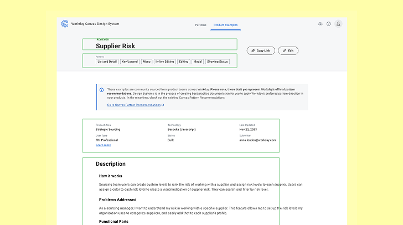The width and height of the screenshot is (403, 225).
Task: Click the cloud download icon in header
Action: [x=321, y=24]
